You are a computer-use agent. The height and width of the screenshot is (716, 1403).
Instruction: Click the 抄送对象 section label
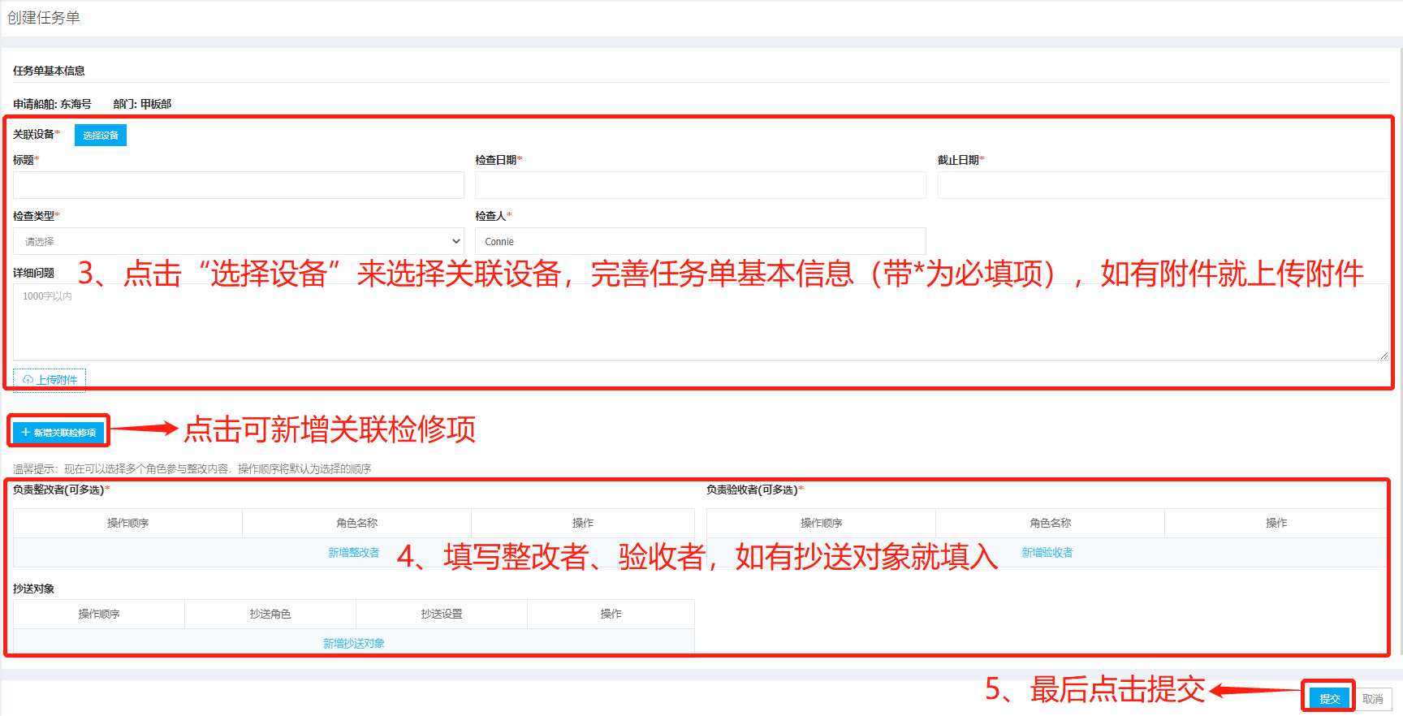coord(33,589)
